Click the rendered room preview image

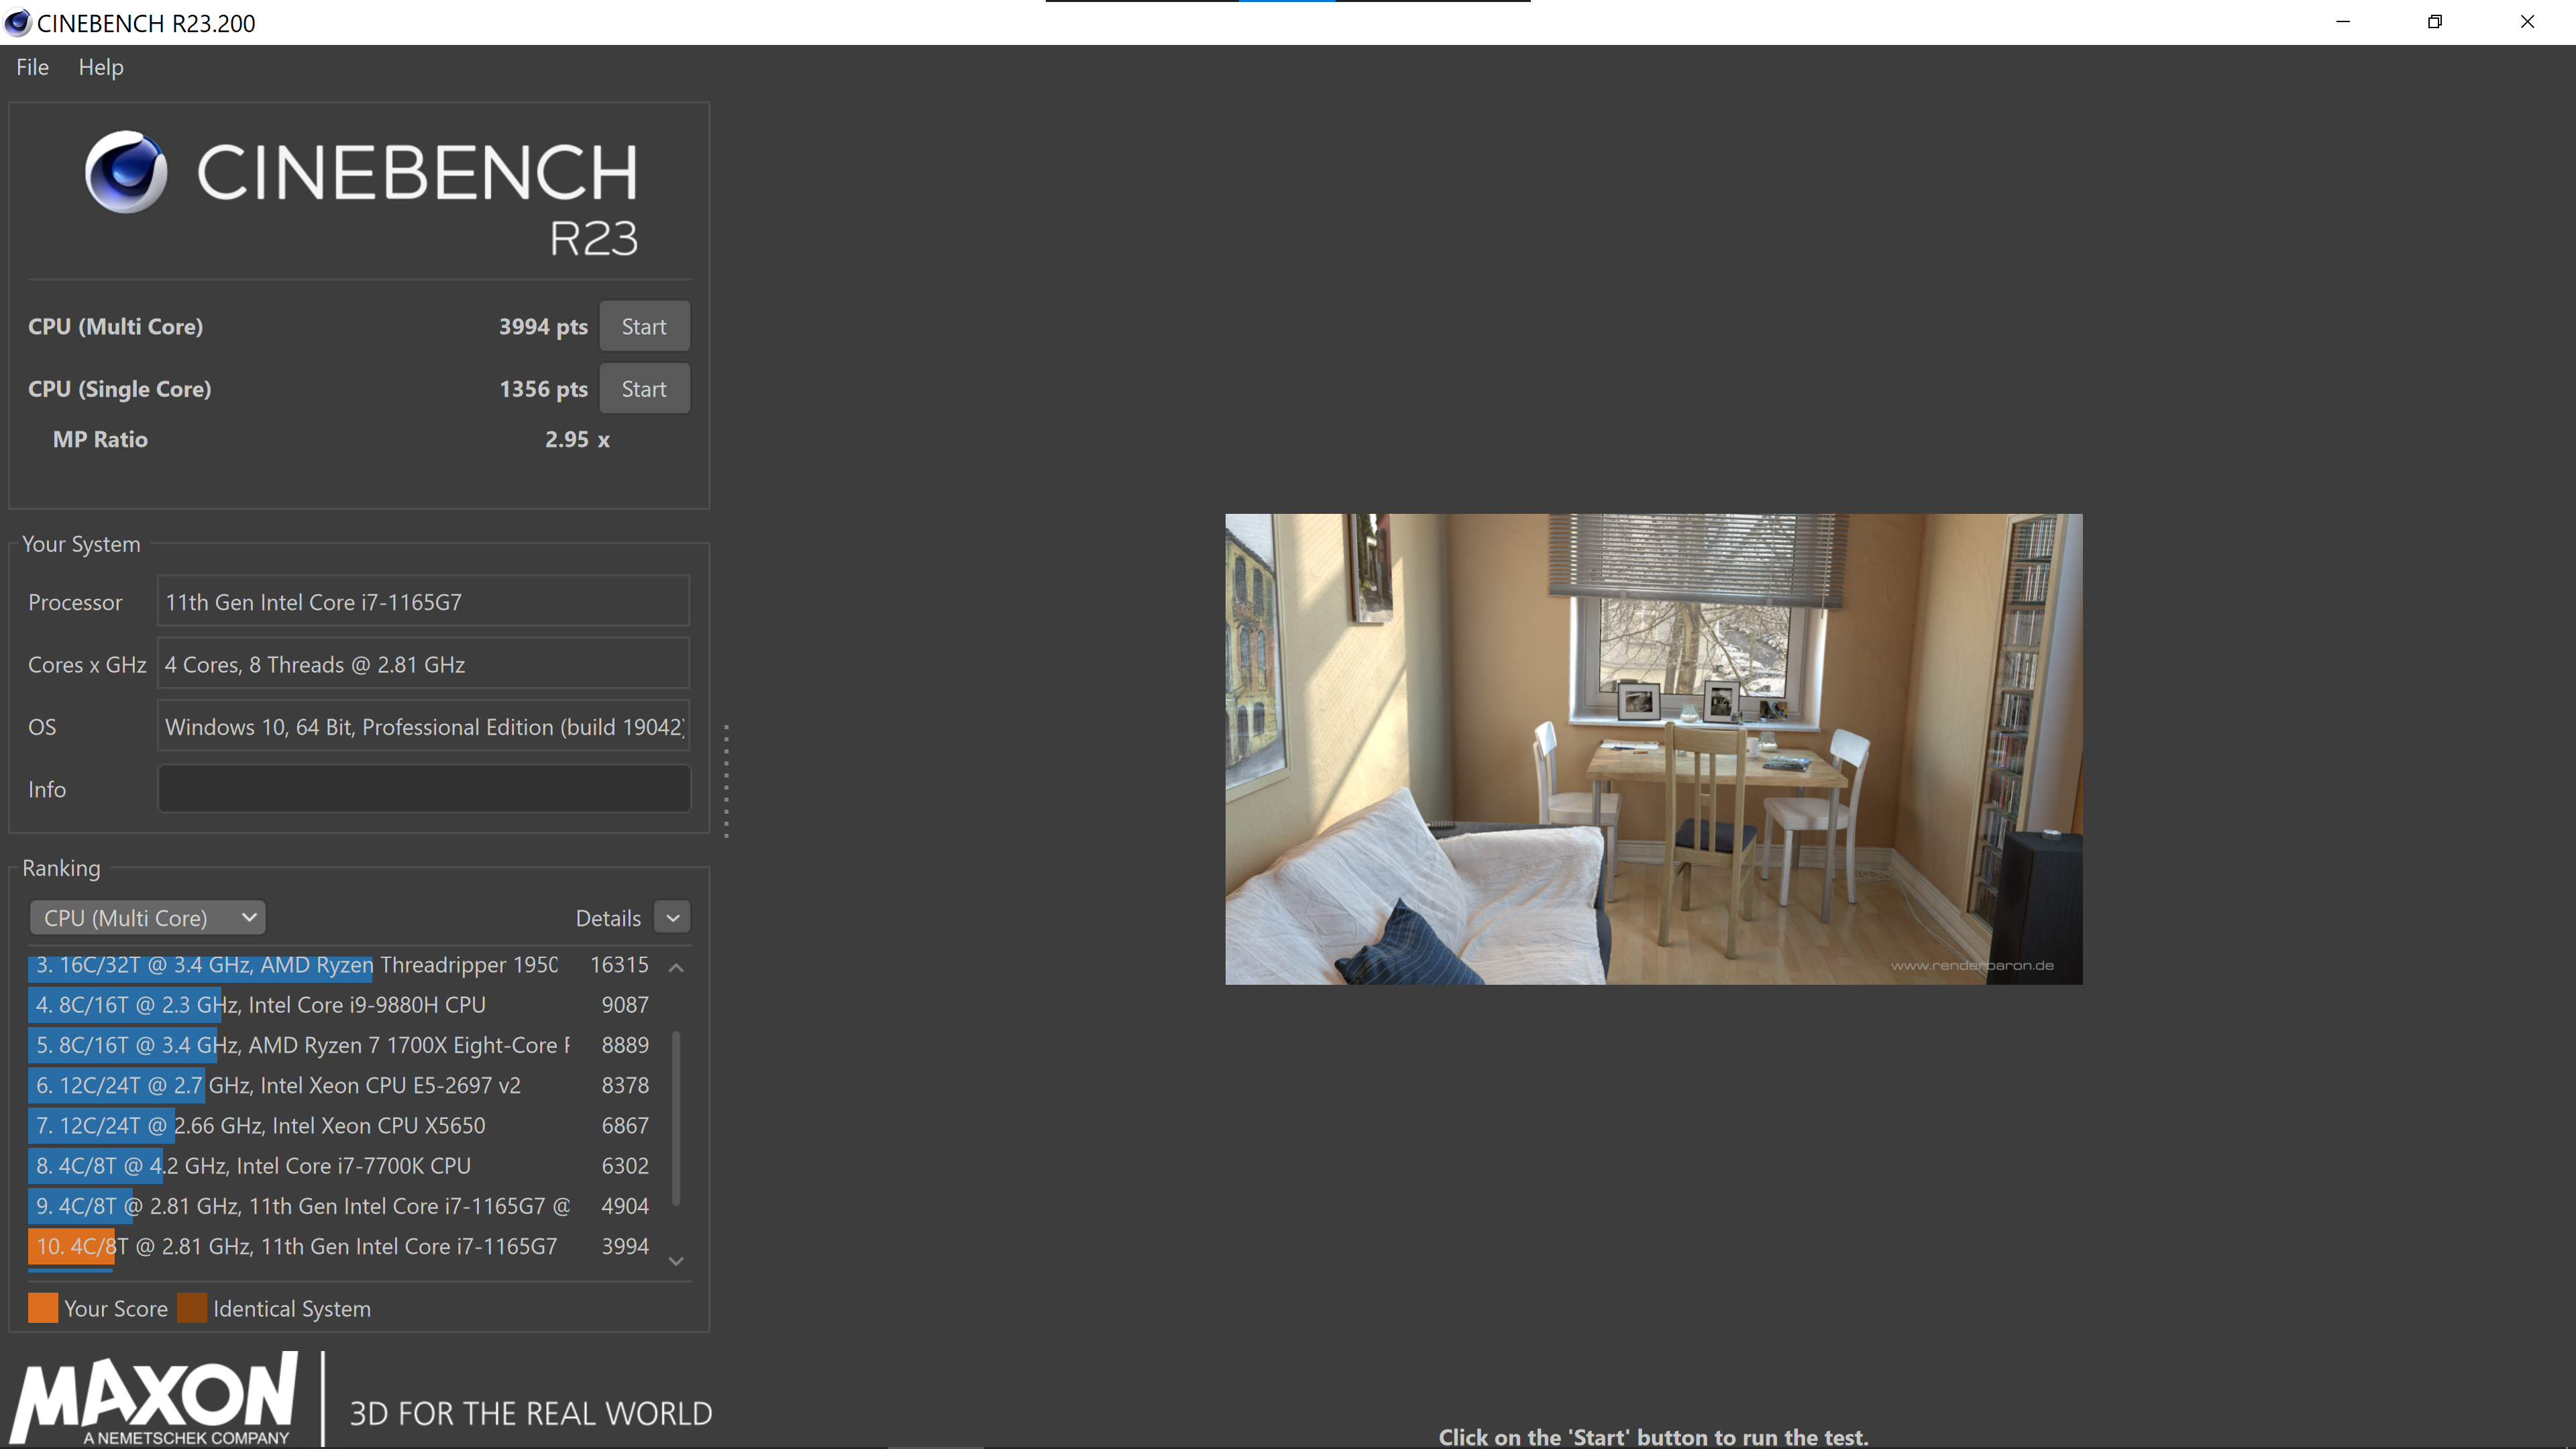(x=1654, y=749)
